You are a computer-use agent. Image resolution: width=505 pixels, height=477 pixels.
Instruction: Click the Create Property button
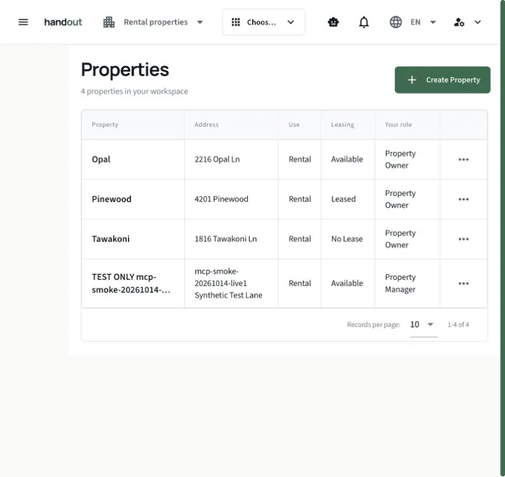(x=443, y=80)
